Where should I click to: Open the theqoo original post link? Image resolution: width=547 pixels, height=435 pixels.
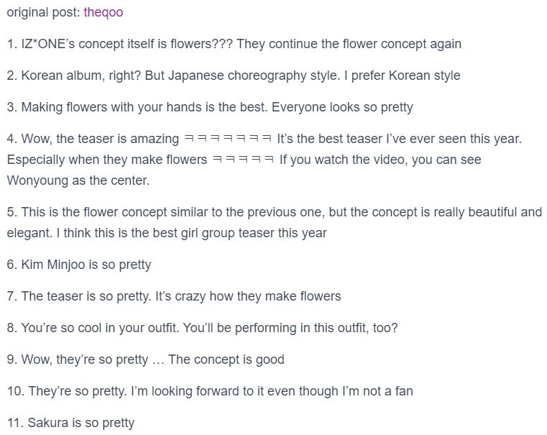(x=104, y=12)
